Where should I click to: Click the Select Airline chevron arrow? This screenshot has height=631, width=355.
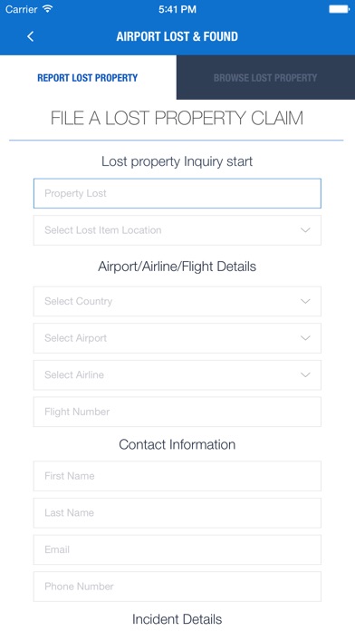tap(305, 374)
